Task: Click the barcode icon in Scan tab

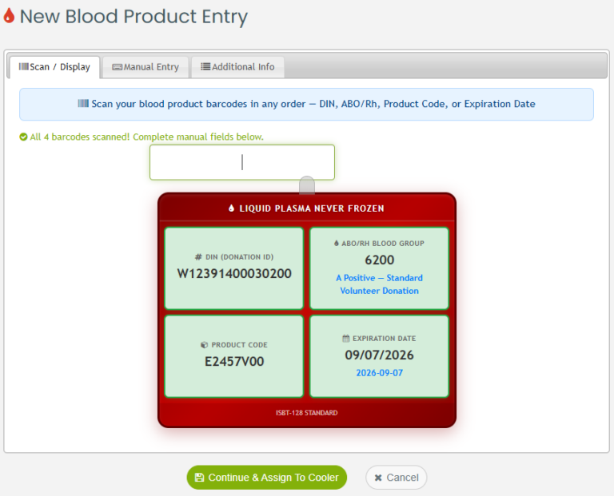Action: tap(23, 66)
